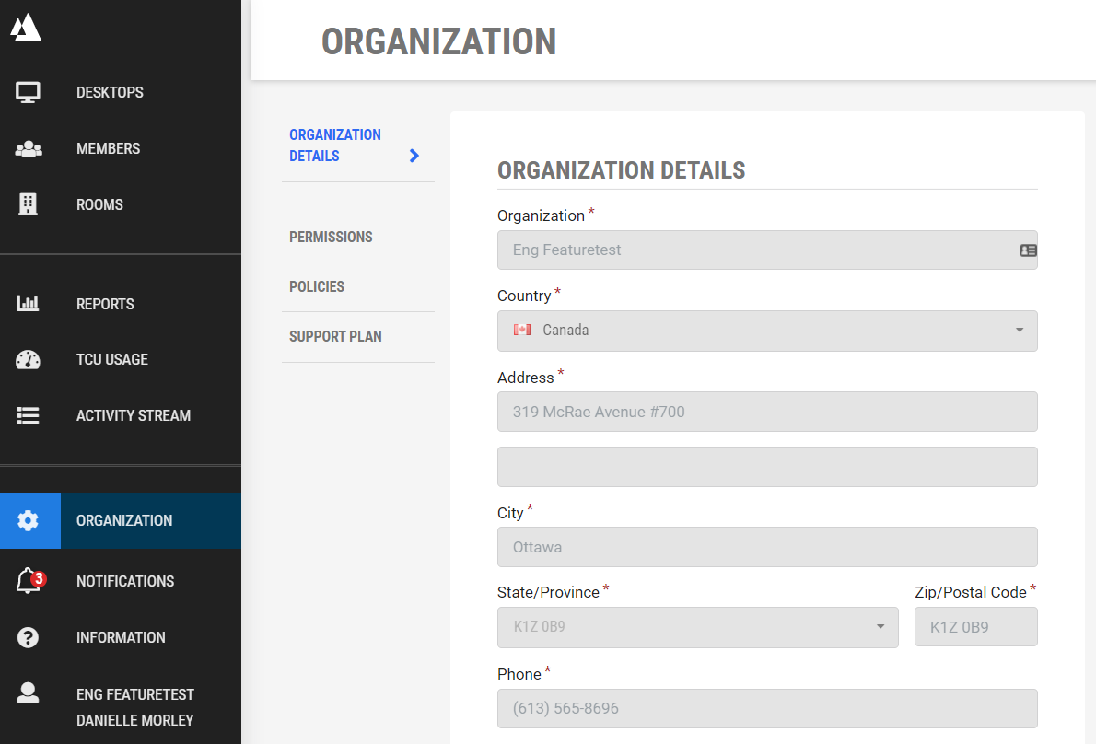
Task: Click the chevron beside Organization Details
Action: coord(414,156)
